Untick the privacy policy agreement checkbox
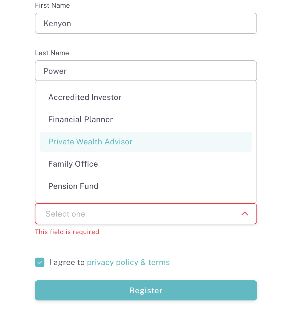 click(40, 262)
